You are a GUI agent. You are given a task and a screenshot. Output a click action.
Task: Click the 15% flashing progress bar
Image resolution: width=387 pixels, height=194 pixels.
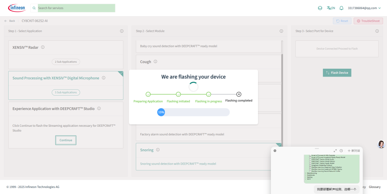click(193, 112)
